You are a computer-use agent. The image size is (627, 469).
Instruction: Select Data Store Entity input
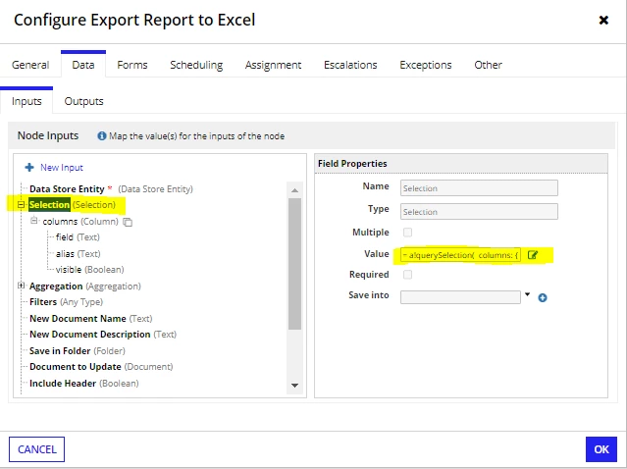pos(111,188)
